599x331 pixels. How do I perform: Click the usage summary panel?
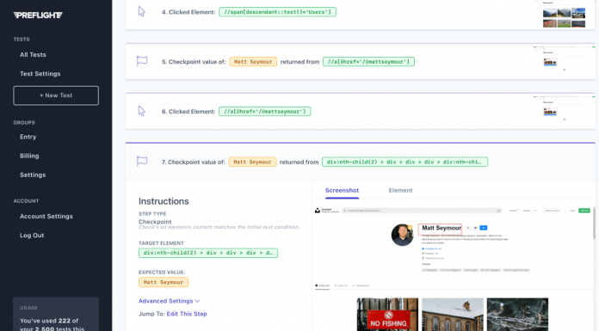coord(56,314)
